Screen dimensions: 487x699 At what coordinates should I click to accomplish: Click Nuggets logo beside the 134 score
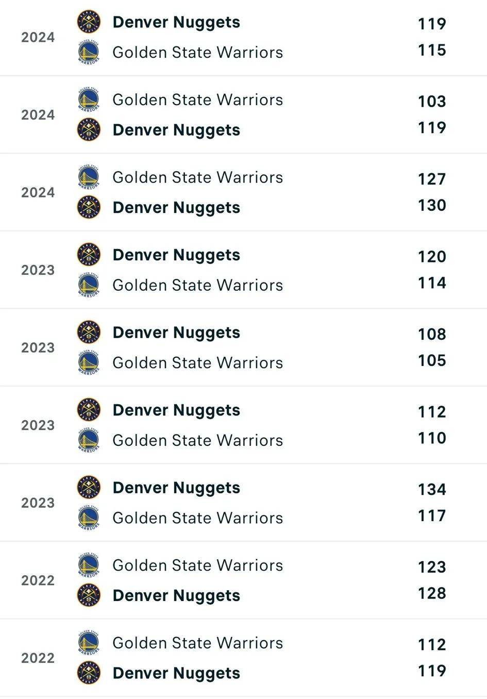(x=89, y=488)
